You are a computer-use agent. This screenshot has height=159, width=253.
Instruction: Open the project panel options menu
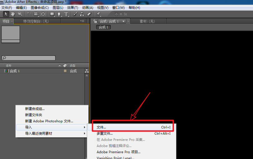tap(82, 21)
